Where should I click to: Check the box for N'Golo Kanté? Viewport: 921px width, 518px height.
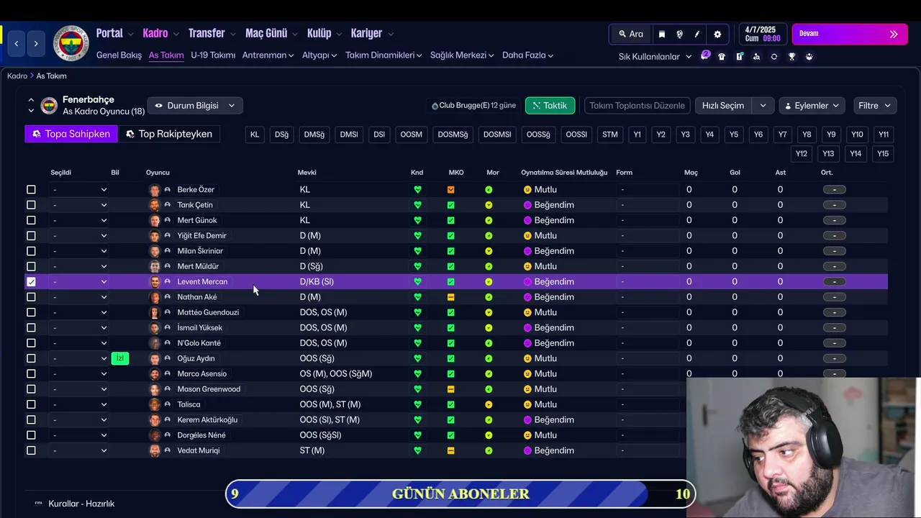pos(31,343)
